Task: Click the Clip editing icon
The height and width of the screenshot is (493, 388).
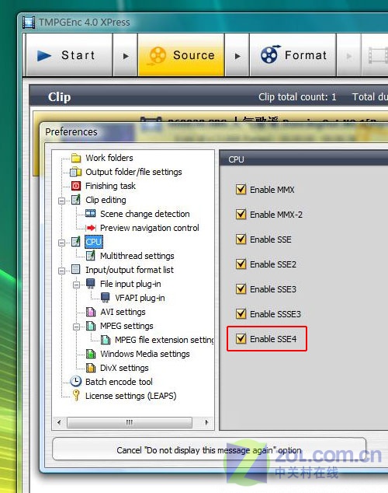Action: 76,200
